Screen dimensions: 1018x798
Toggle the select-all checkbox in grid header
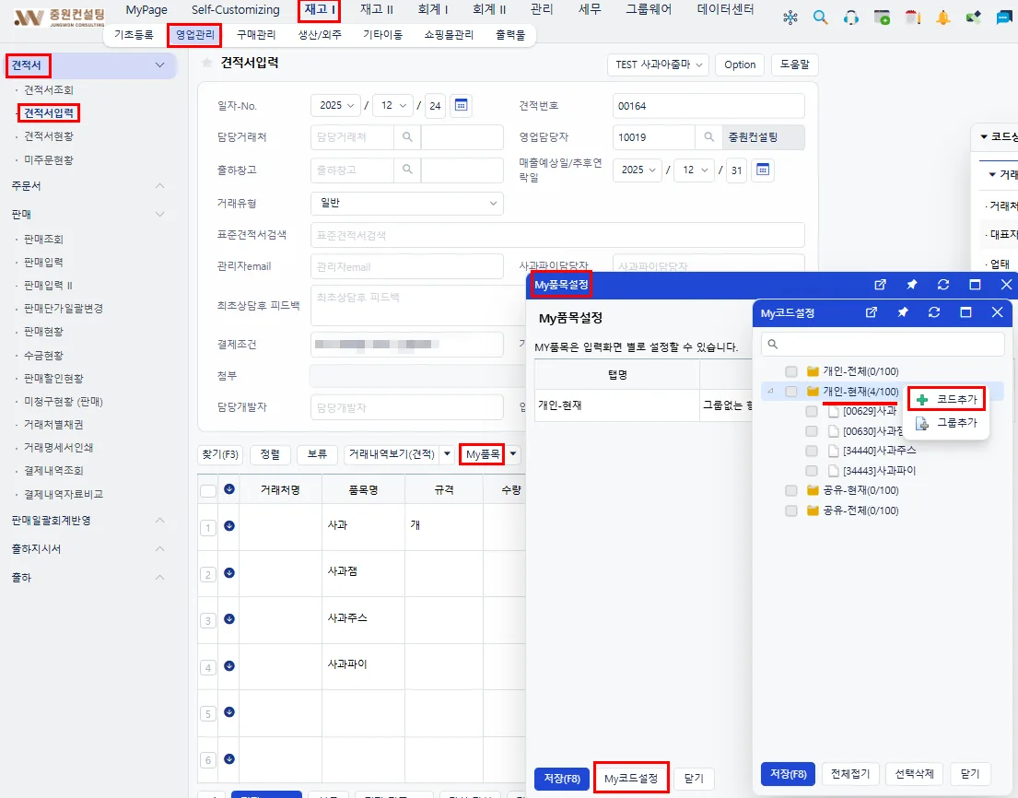click(208, 490)
